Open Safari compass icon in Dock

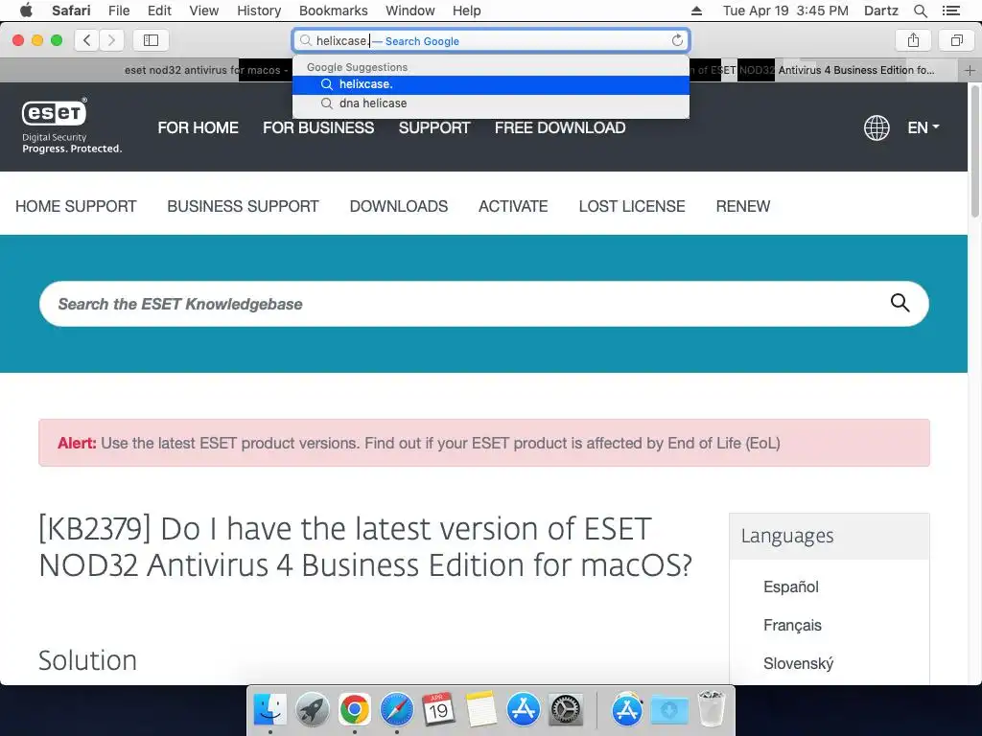[396, 710]
